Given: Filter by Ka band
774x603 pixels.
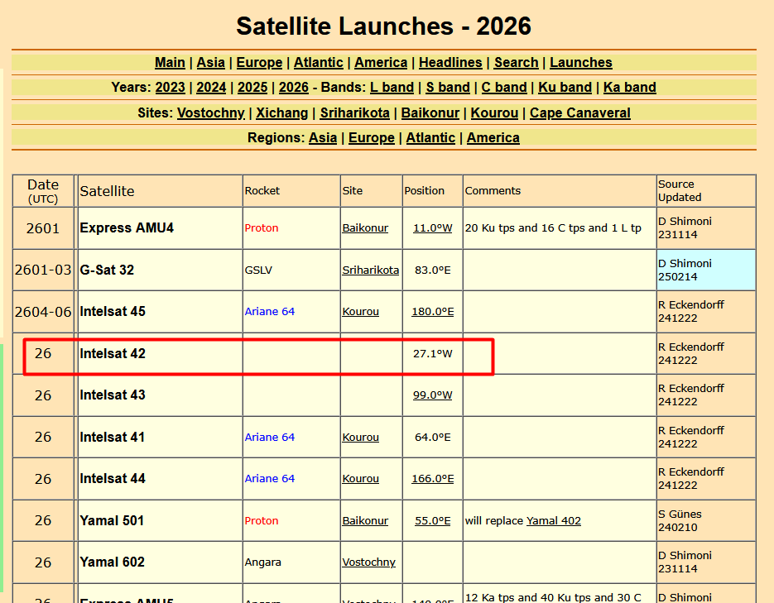Looking at the screenshot, I should click(630, 88).
